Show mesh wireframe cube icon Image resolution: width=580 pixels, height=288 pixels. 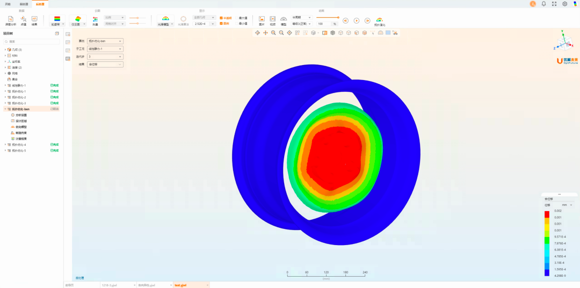[x=333, y=33]
